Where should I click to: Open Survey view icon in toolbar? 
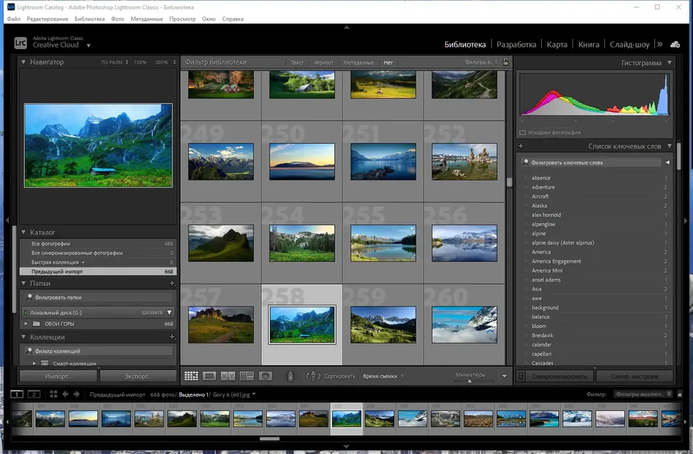(x=246, y=376)
